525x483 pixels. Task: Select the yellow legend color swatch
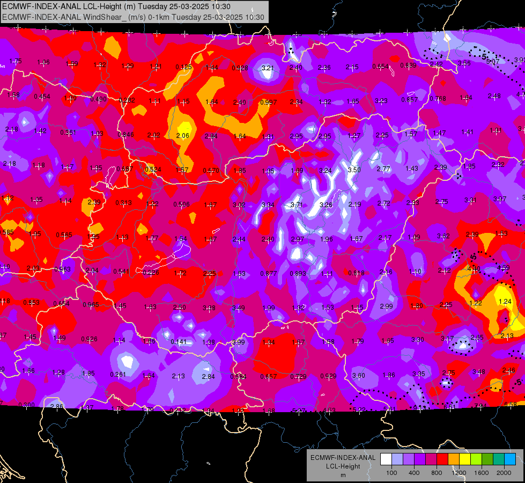coord(465,459)
